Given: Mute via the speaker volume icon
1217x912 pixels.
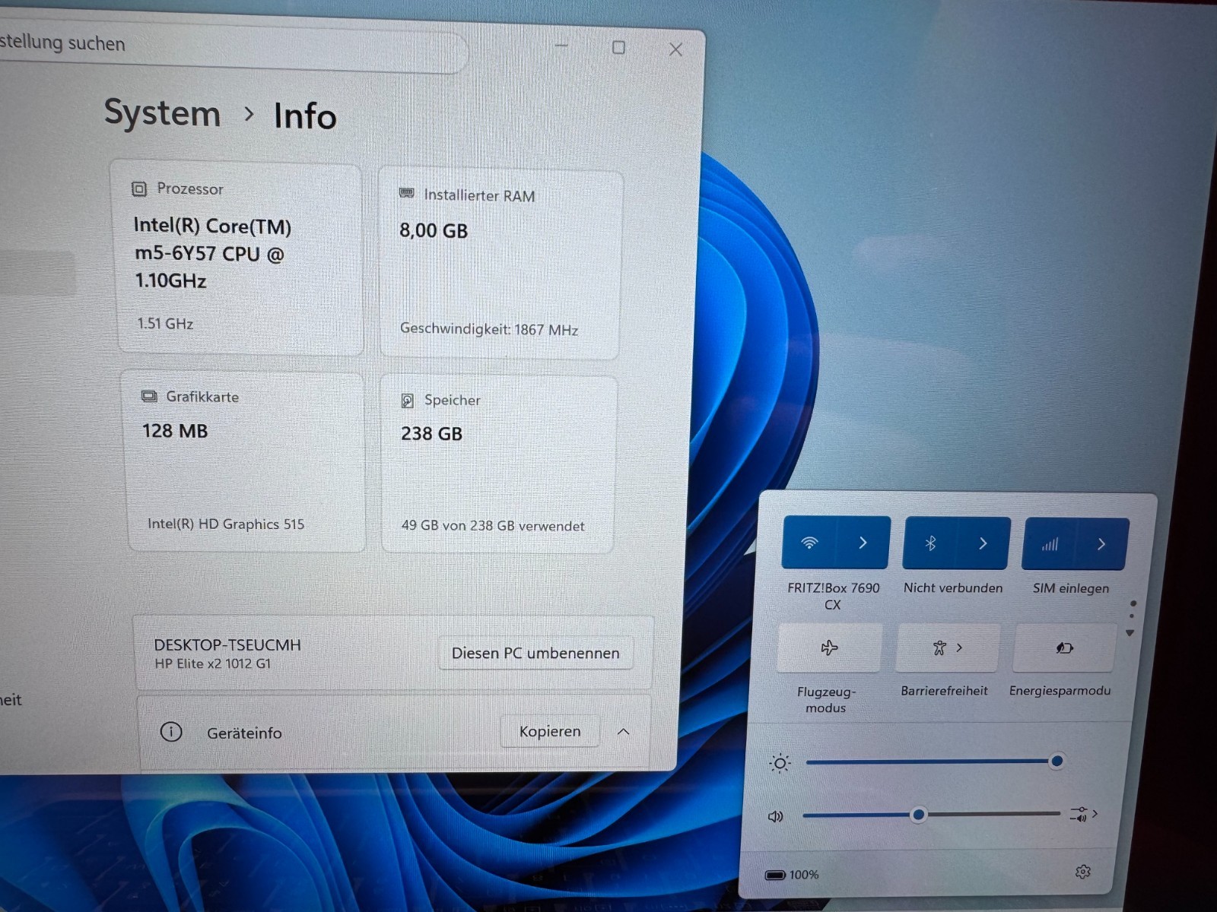Looking at the screenshot, I should click(776, 816).
